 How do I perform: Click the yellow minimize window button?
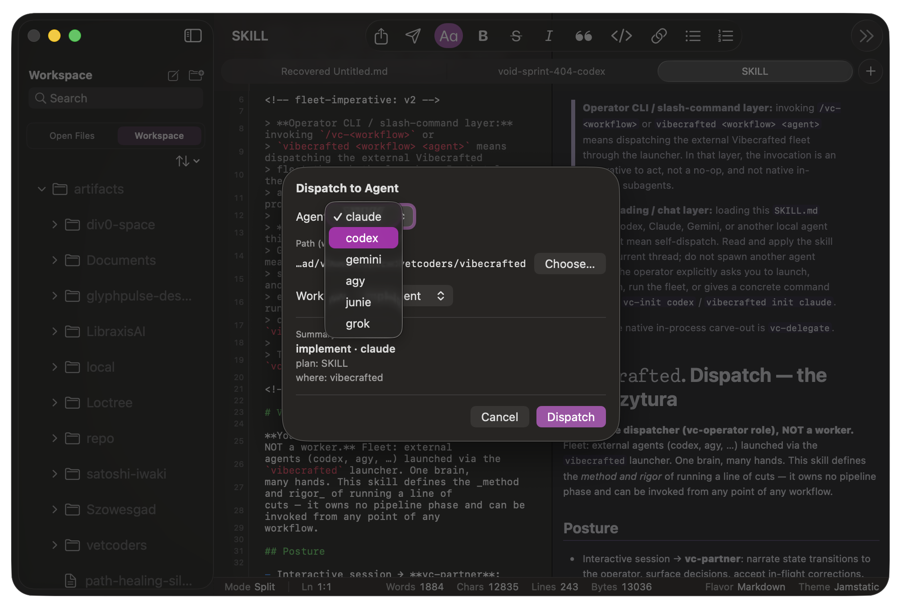(54, 36)
